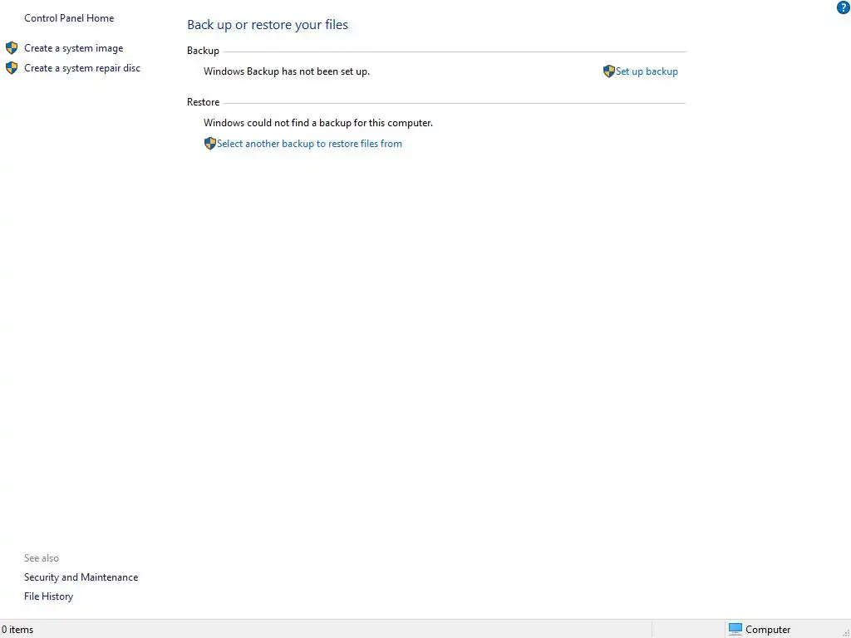Click the resize grip in the status bar corner
The height and width of the screenshot is (638, 851).
pos(845,632)
